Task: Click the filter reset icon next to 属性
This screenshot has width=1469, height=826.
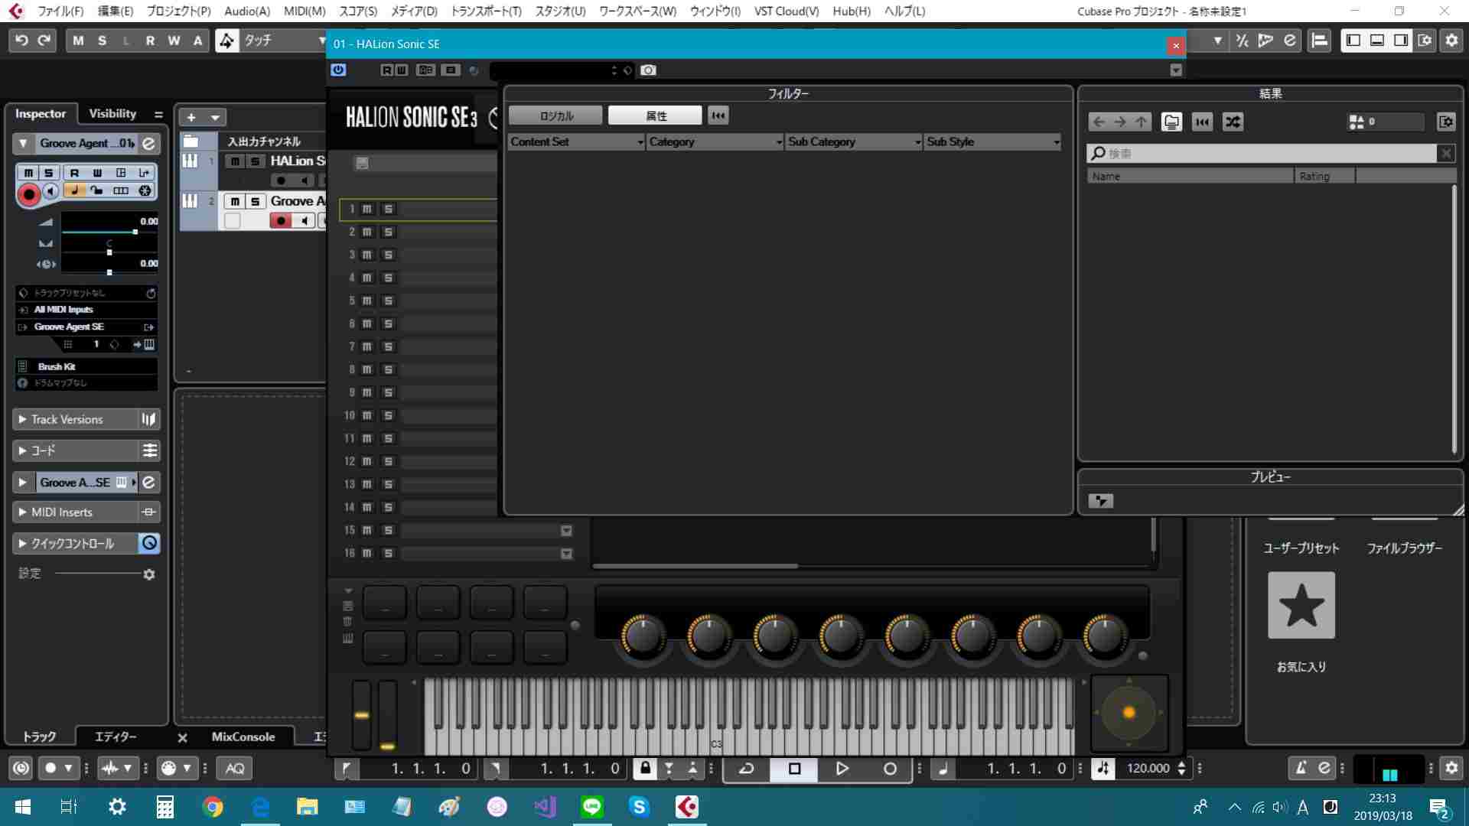Action: (x=718, y=115)
